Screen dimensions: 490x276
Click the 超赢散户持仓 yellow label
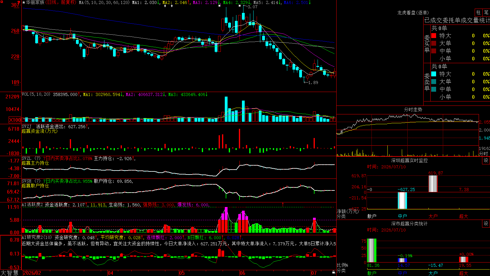35,186
